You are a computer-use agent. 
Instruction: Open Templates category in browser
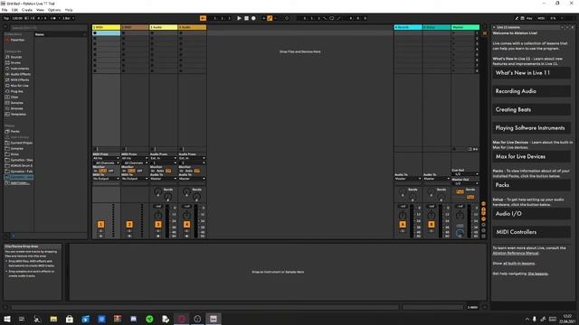point(18,115)
